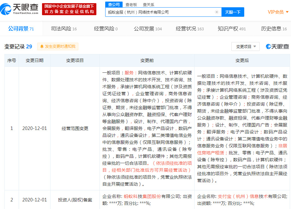Open the 知识产权 491 tab
291x209 pixels.
(232, 28)
